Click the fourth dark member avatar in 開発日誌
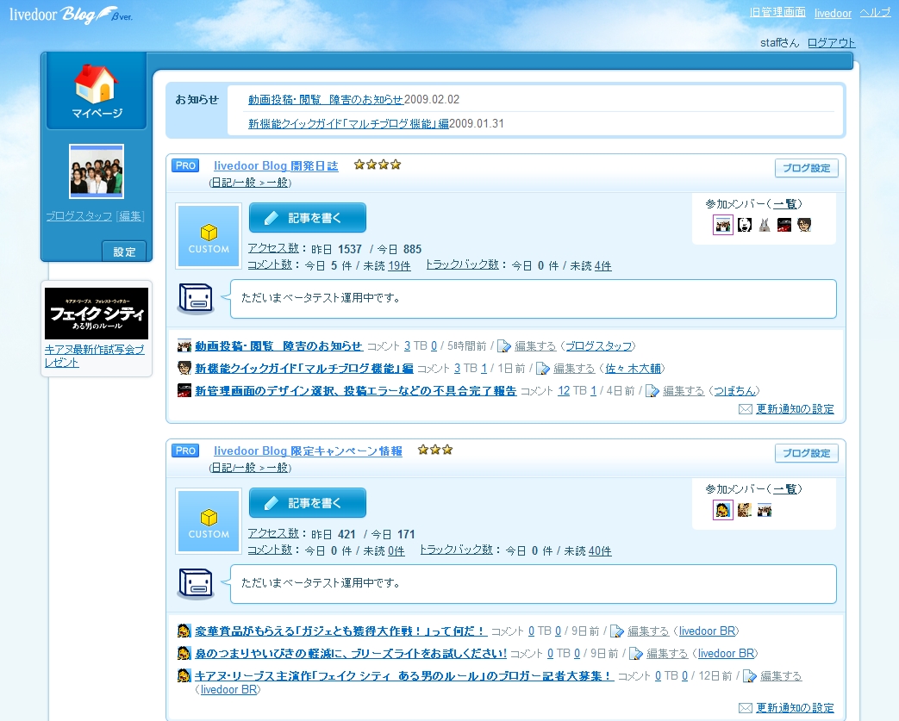Viewport: 899px width, 721px height. point(784,225)
